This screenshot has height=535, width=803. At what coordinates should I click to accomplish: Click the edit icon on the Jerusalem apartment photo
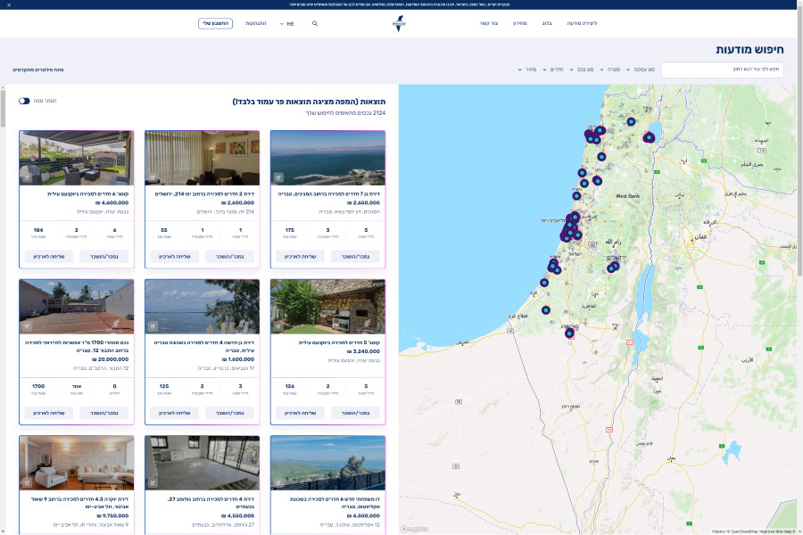tap(152, 177)
